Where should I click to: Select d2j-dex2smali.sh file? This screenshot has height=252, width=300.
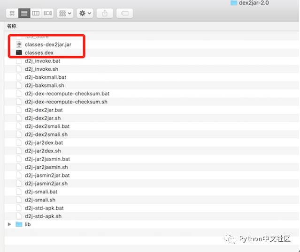coord(46,134)
